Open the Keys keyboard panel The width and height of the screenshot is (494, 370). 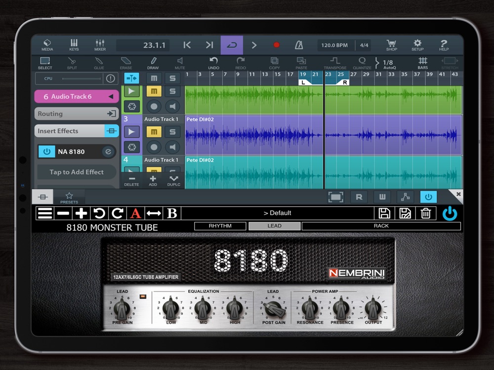(x=74, y=45)
